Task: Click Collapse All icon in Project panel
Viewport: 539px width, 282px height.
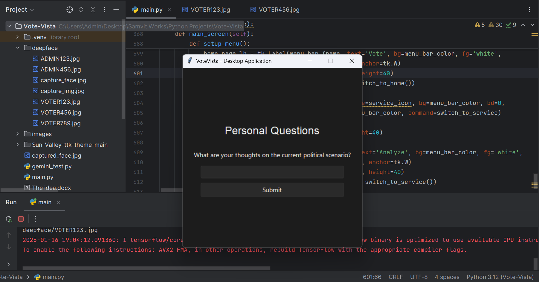Action: [x=93, y=10]
